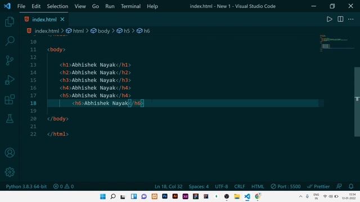Open the Terminal menu
This screenshot has width=360, height=202.
[x=130, y=6]
